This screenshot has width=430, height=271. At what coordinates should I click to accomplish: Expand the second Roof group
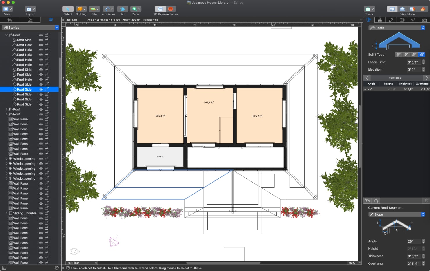click(6, 109)
